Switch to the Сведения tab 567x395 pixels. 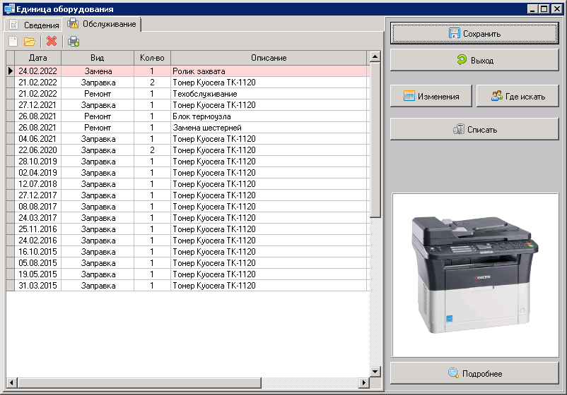pyautogui.click(x=34, y=25)
